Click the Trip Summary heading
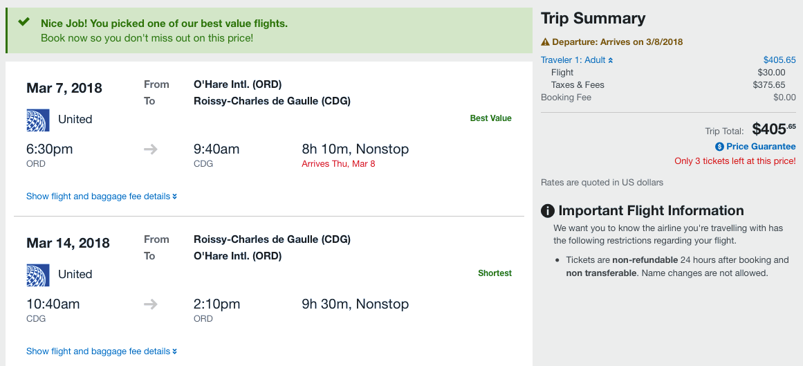This screenshot has width=803, height=366. (593, 19)
